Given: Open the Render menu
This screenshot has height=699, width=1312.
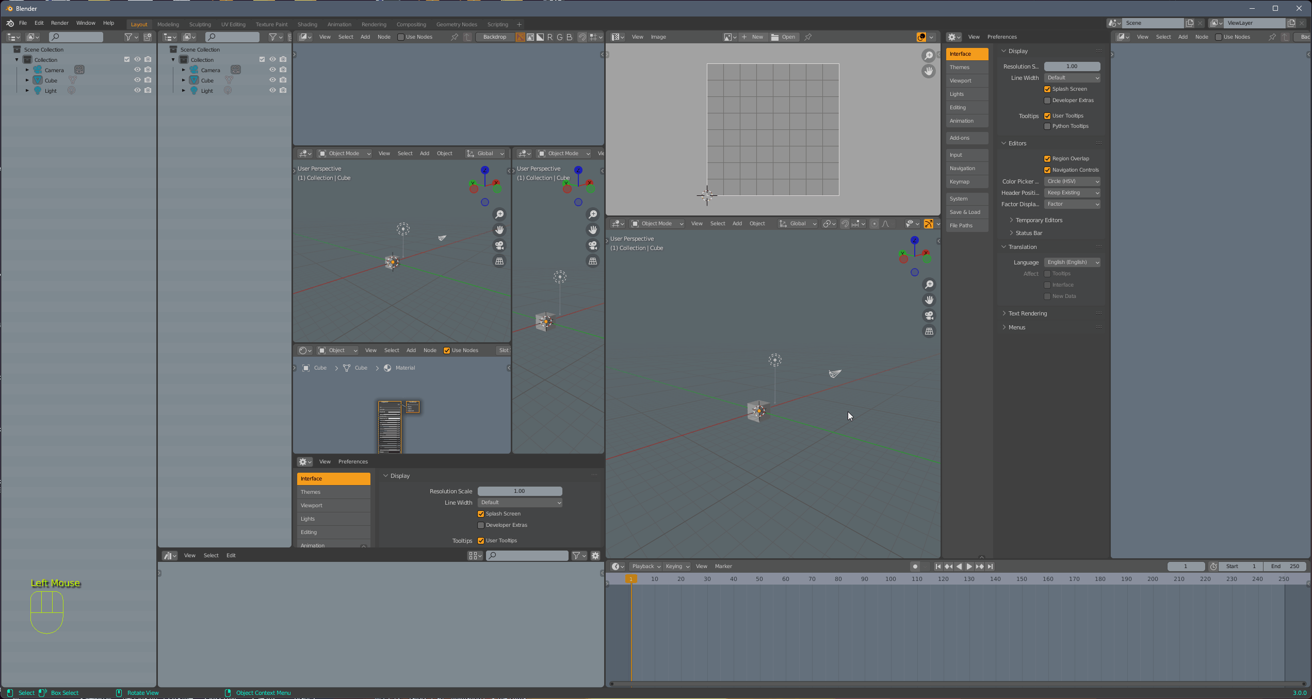Looking at the screenshot, I should (x=59, y=23).
